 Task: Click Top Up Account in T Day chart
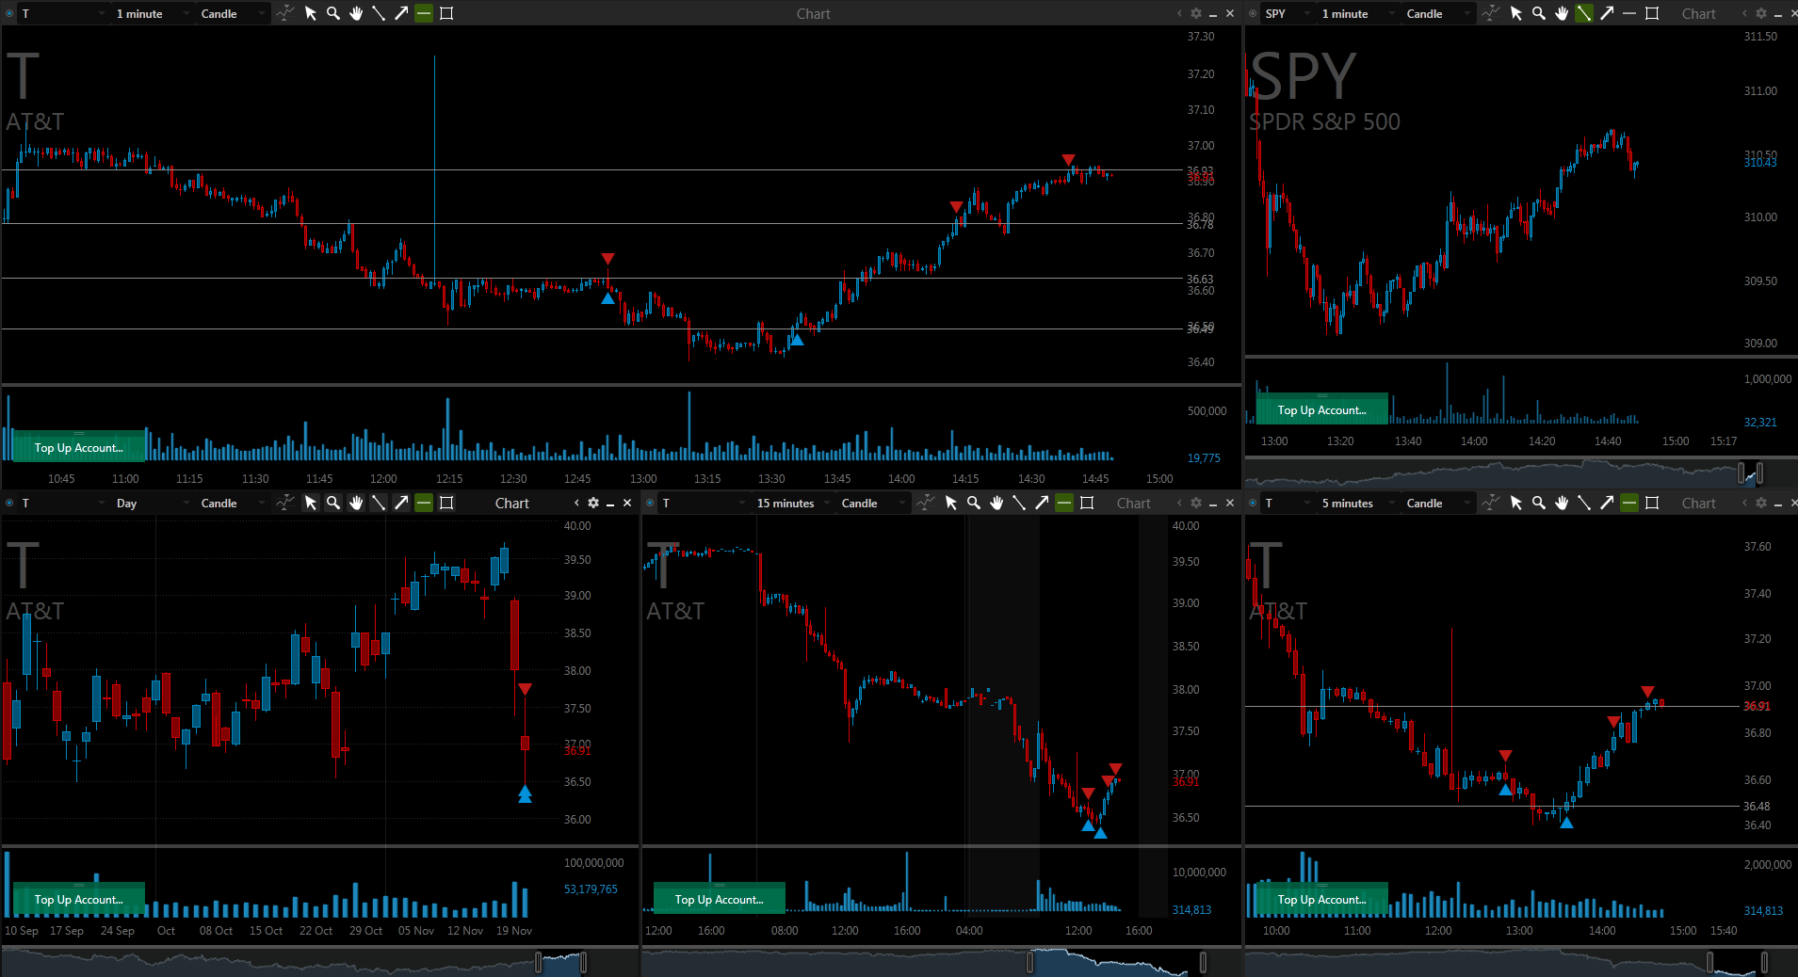click(x=79, y=899)
